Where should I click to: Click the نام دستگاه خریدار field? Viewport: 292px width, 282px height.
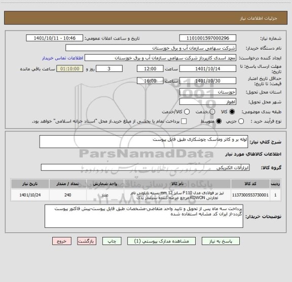[x=151, y=48]
